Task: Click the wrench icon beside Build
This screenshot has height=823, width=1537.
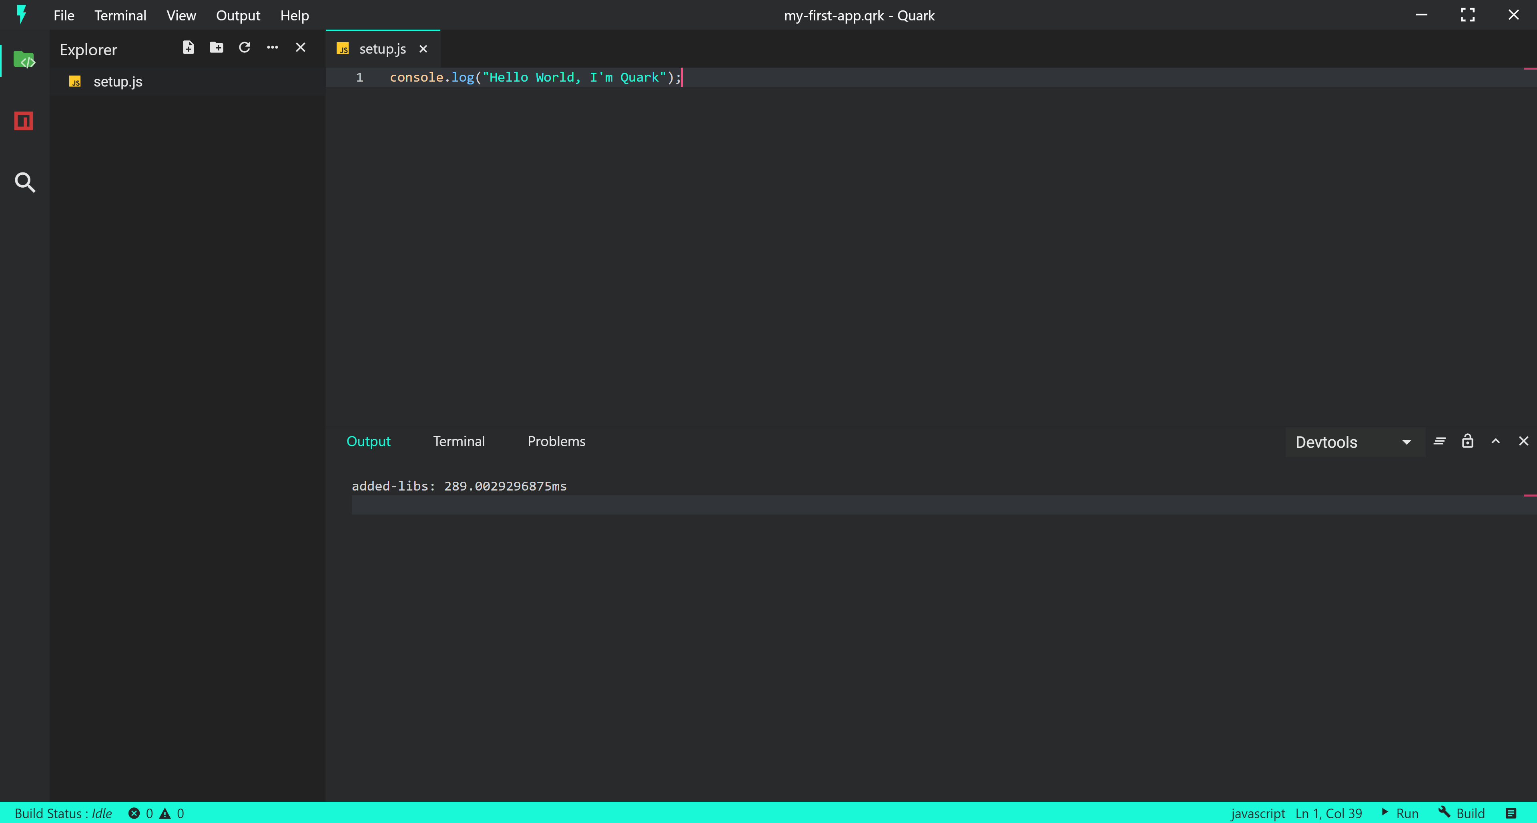Action: (1444, 812)
